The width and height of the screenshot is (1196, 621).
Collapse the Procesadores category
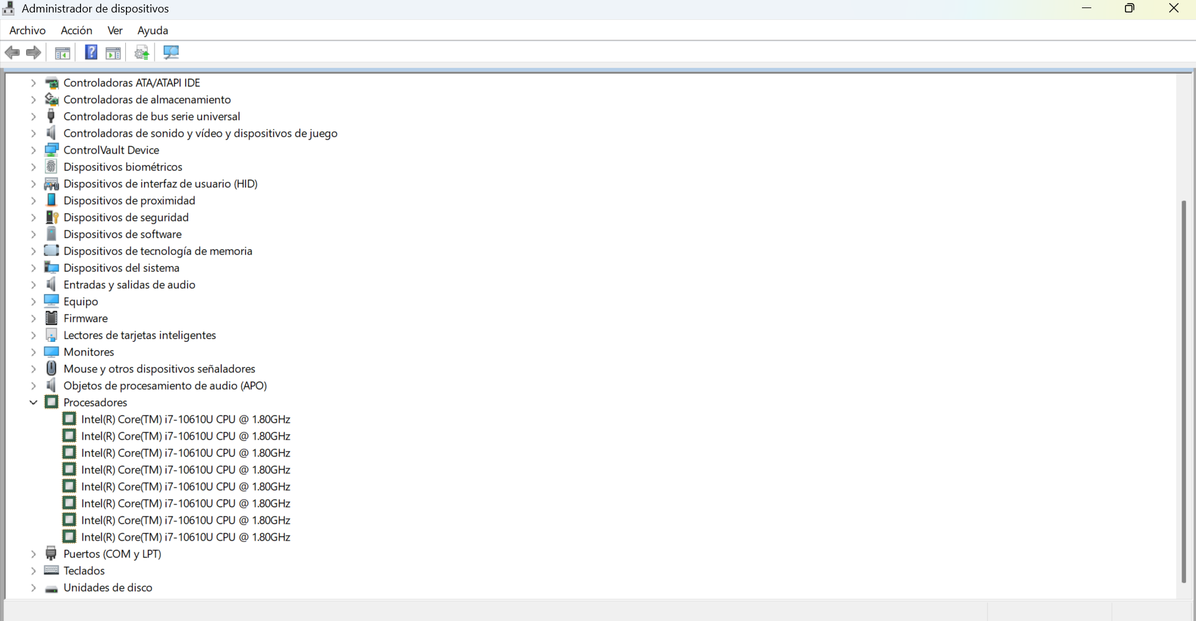(x=34, y=402)
